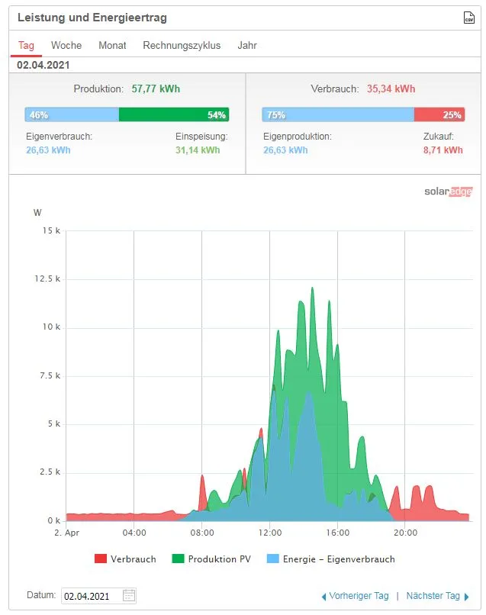Image resolution: width=486 pixels, height=615 pixels.
Task: Select the Jahr tab
Action: (247, 46)
